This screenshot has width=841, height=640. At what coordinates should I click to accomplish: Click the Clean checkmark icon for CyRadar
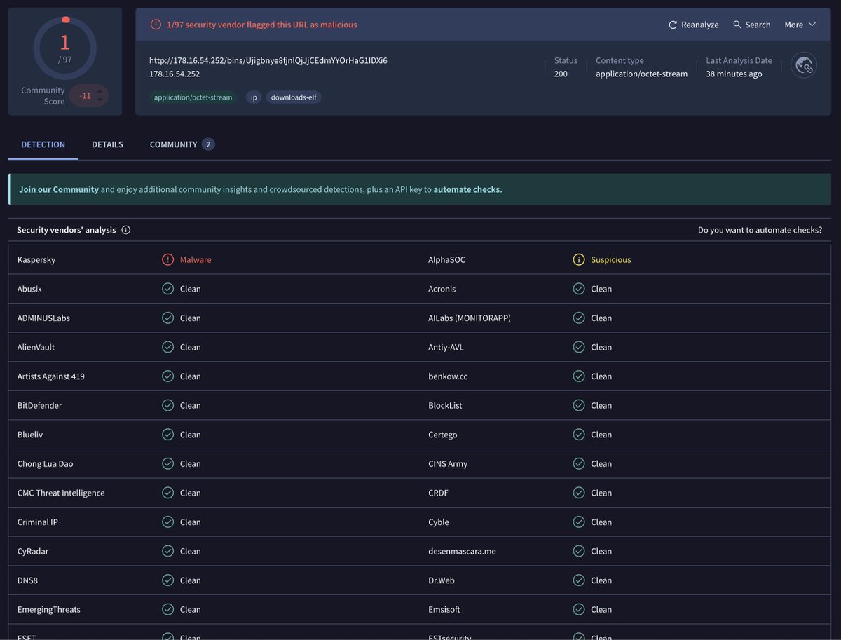pyautogui.click(x=167, y=551)
